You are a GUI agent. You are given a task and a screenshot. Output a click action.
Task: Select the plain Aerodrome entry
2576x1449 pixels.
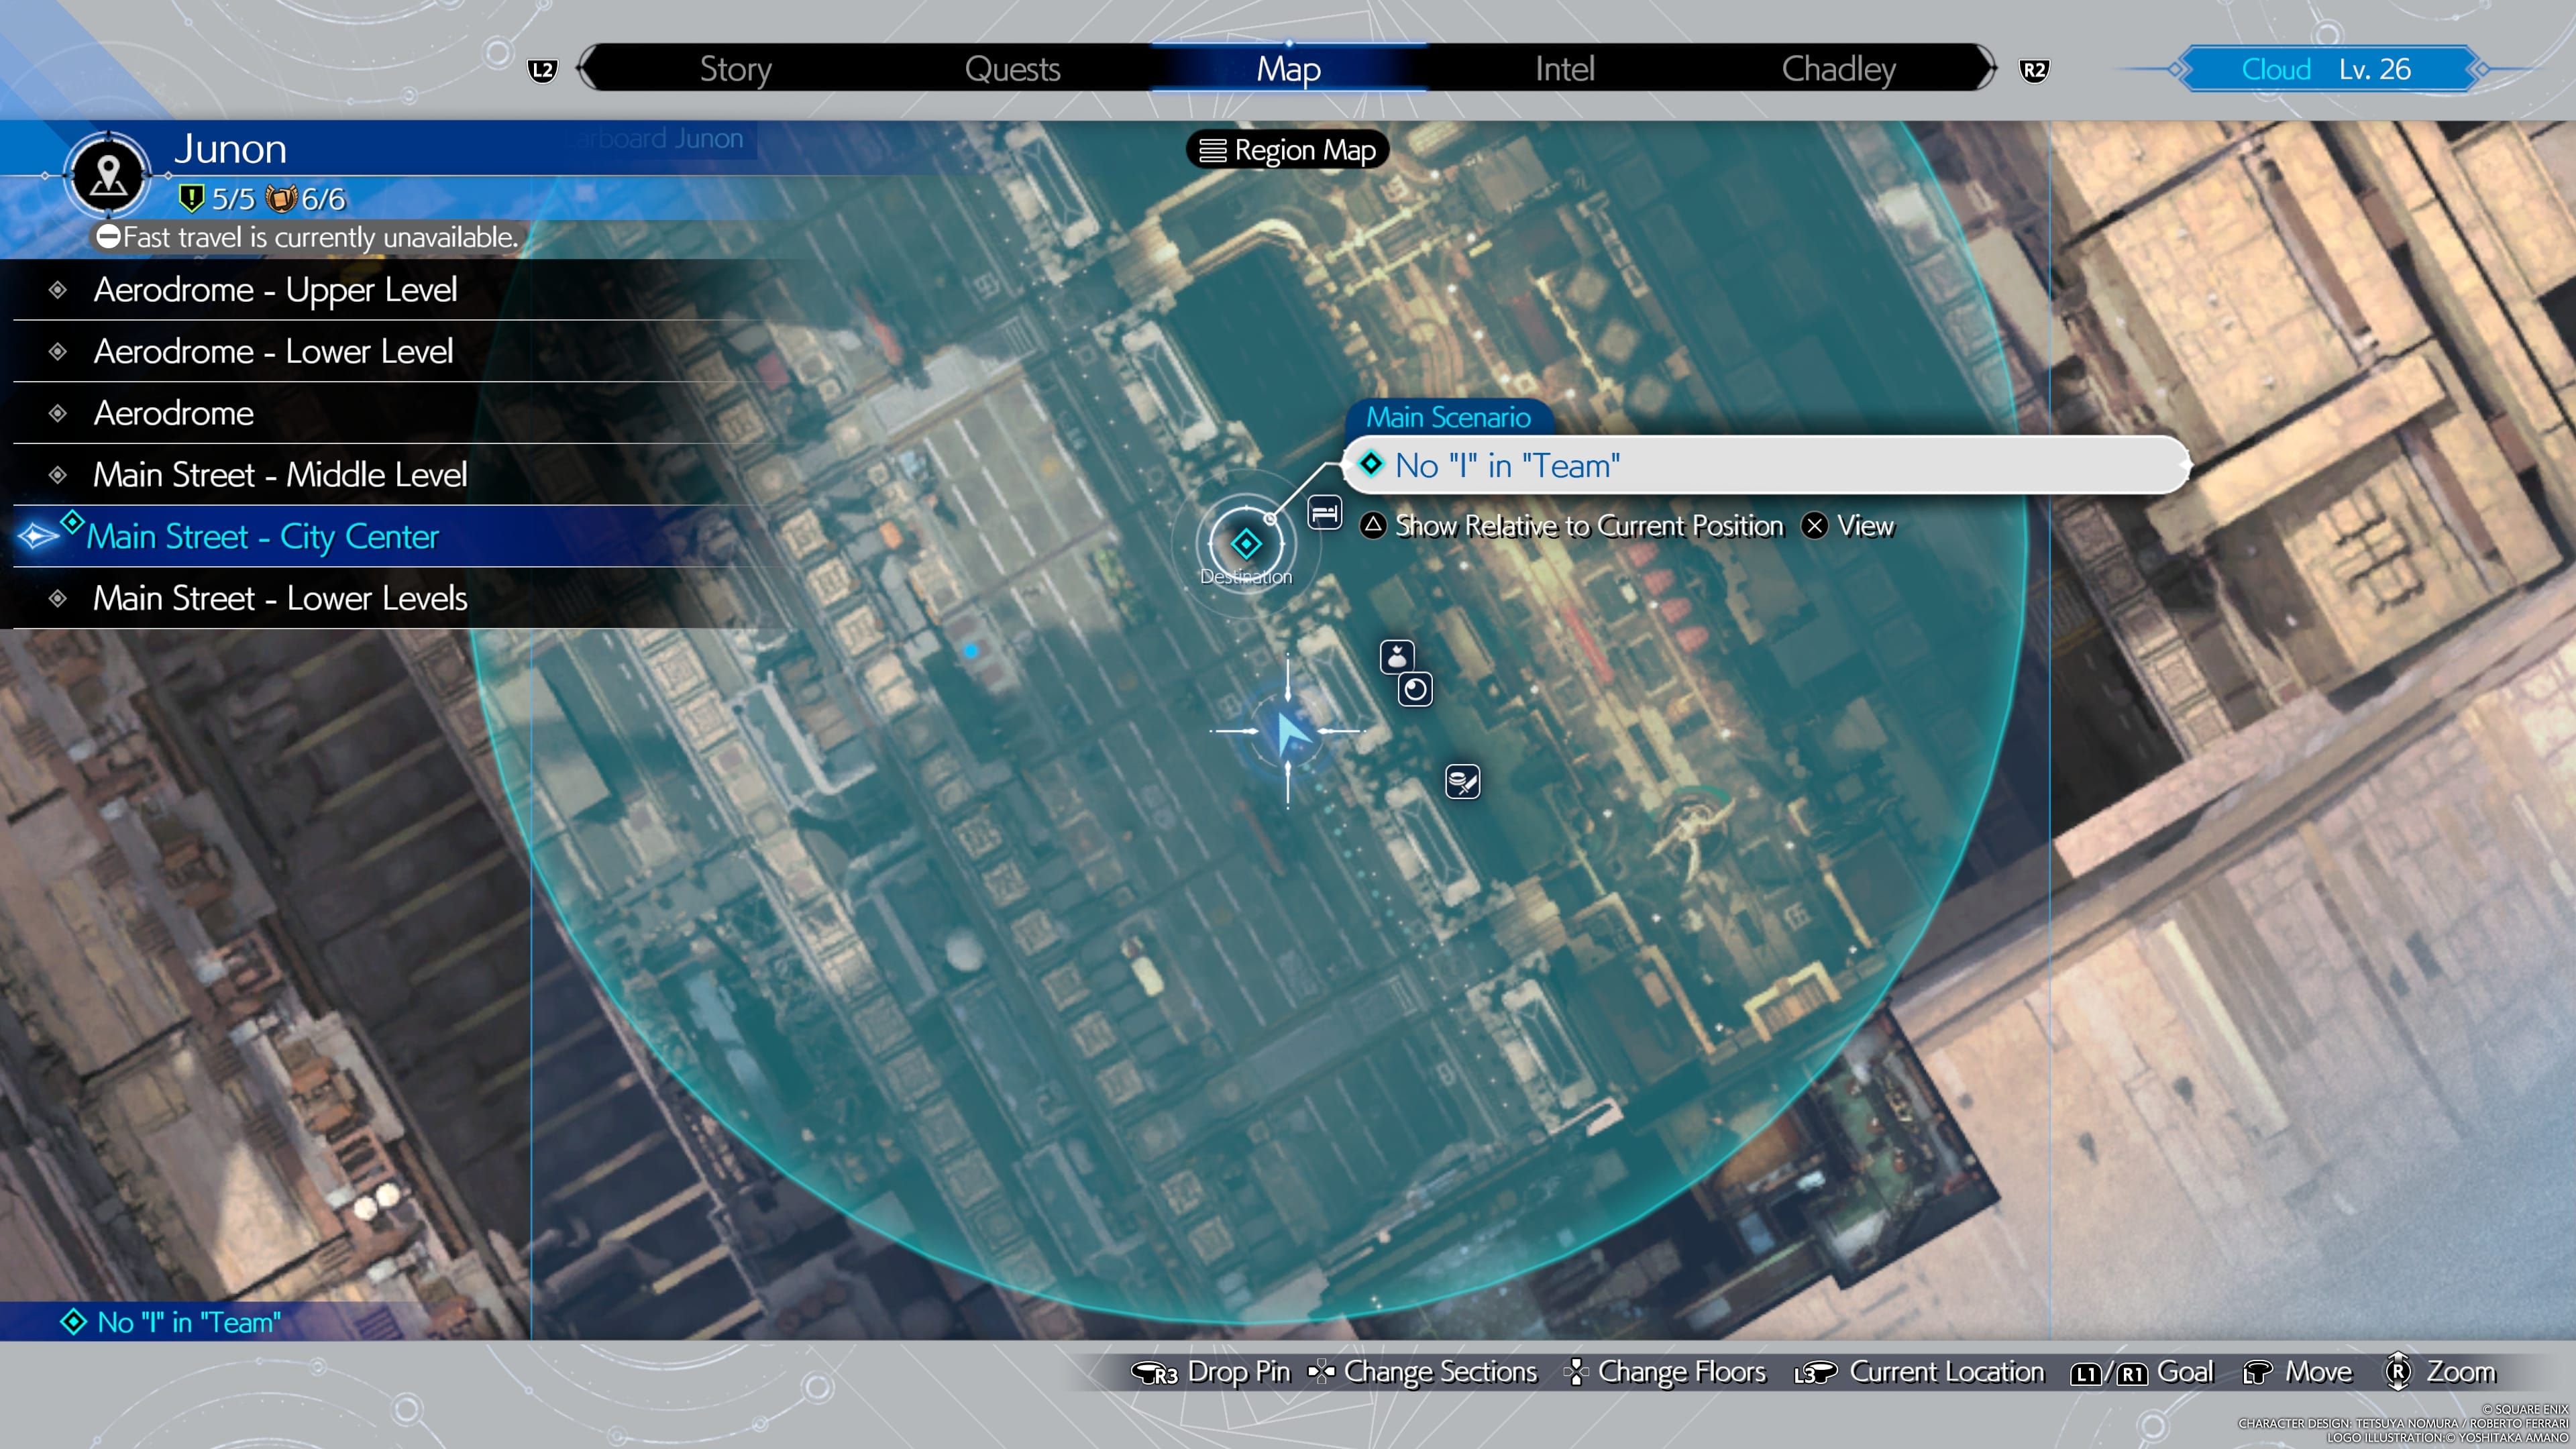400,413
